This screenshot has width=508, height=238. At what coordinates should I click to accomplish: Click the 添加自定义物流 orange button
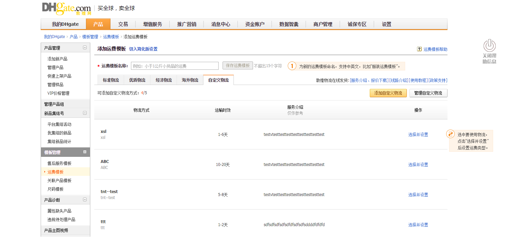[388, 93]
